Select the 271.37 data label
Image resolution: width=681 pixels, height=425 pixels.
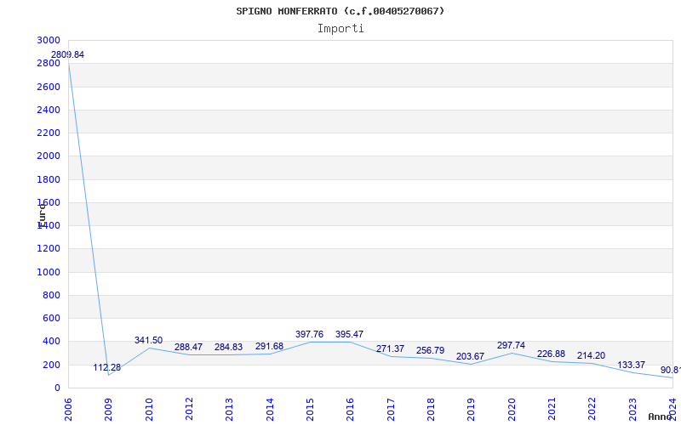(x=390, y=349)
